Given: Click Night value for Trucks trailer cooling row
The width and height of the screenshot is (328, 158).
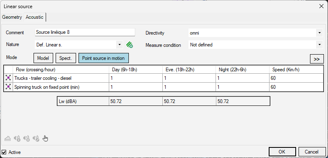Looking at the screenshot, I should click(243, 78).
